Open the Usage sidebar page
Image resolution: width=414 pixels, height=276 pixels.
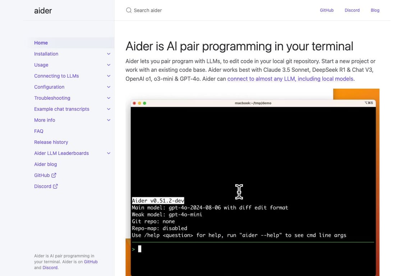(x=41, y=65)
